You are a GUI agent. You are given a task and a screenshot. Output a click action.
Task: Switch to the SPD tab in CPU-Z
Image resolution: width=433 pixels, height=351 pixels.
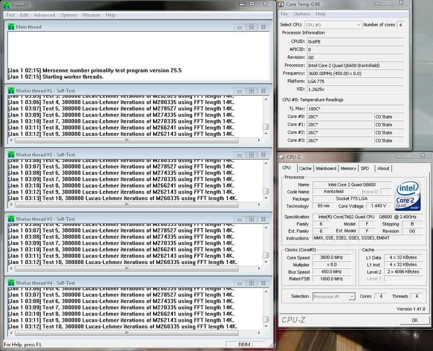[x=365, y=169]
